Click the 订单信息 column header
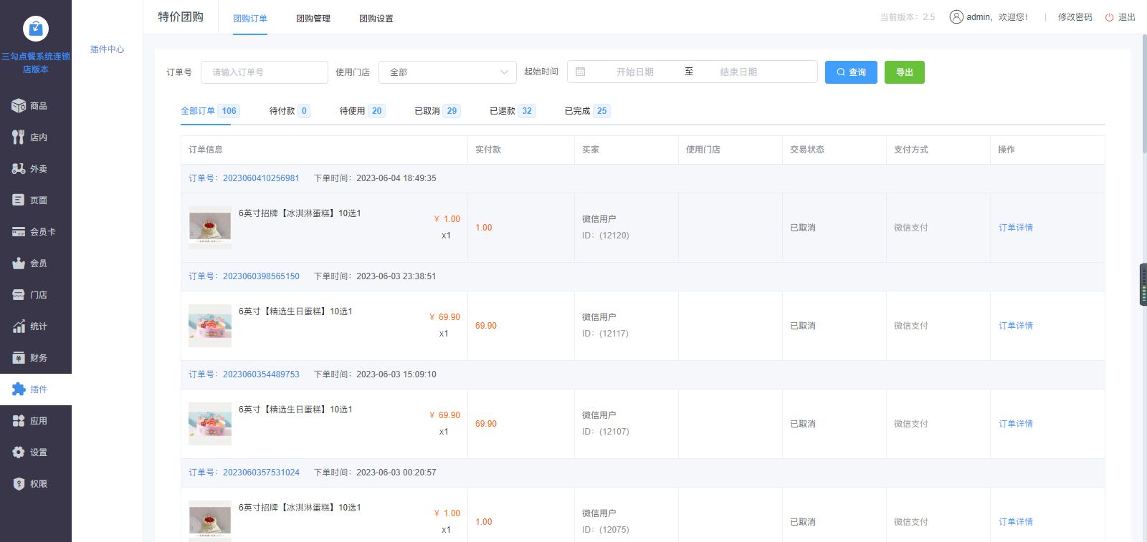Image resolution: width=1147 pixels, height=542 pixels. [x=206, y=150]
